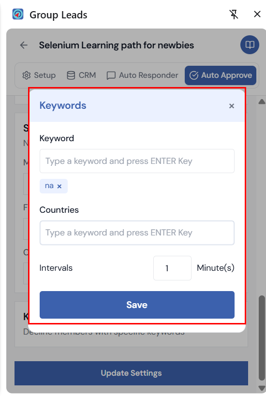Focus the Keyword input field
The width and height of the screenshot is (266, 396).
137,161
